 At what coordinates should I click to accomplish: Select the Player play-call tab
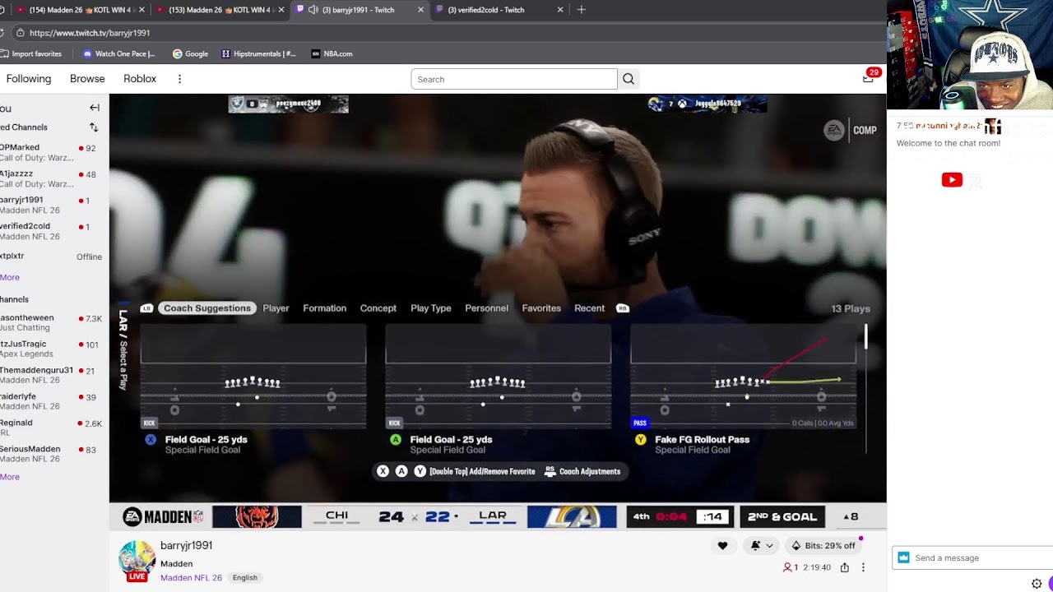[x=276, y=308]
